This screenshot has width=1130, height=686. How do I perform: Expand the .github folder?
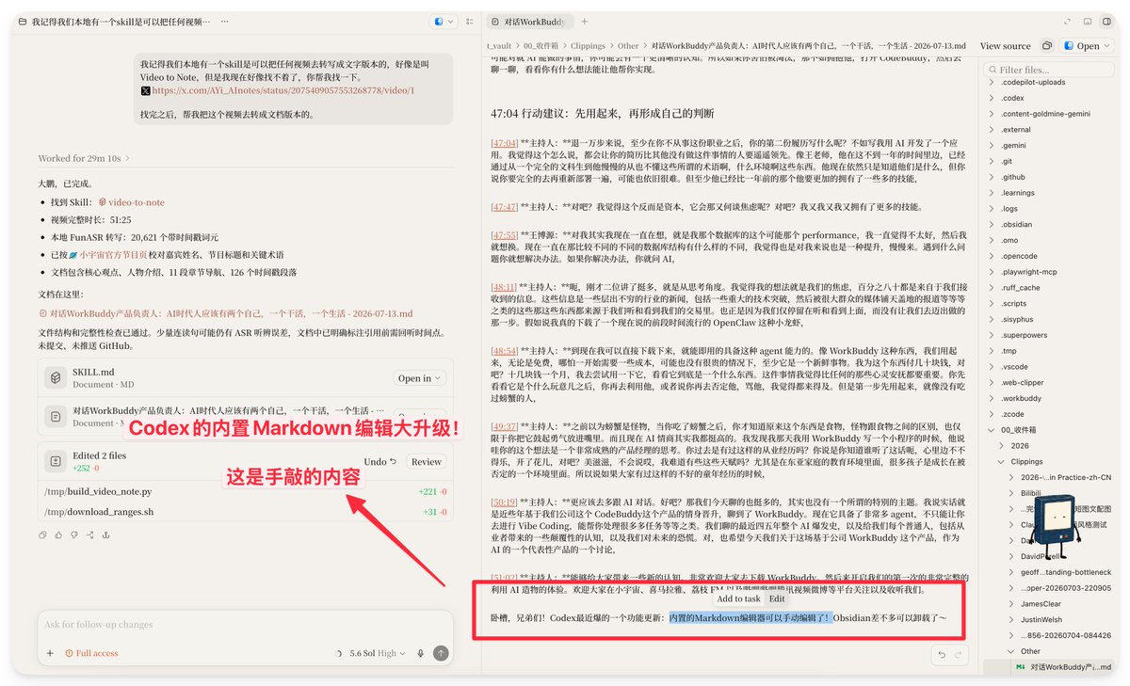coord(991,177)
